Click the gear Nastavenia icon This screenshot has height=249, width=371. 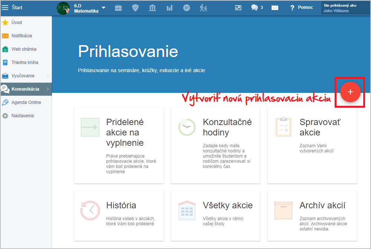click(5, 116)
